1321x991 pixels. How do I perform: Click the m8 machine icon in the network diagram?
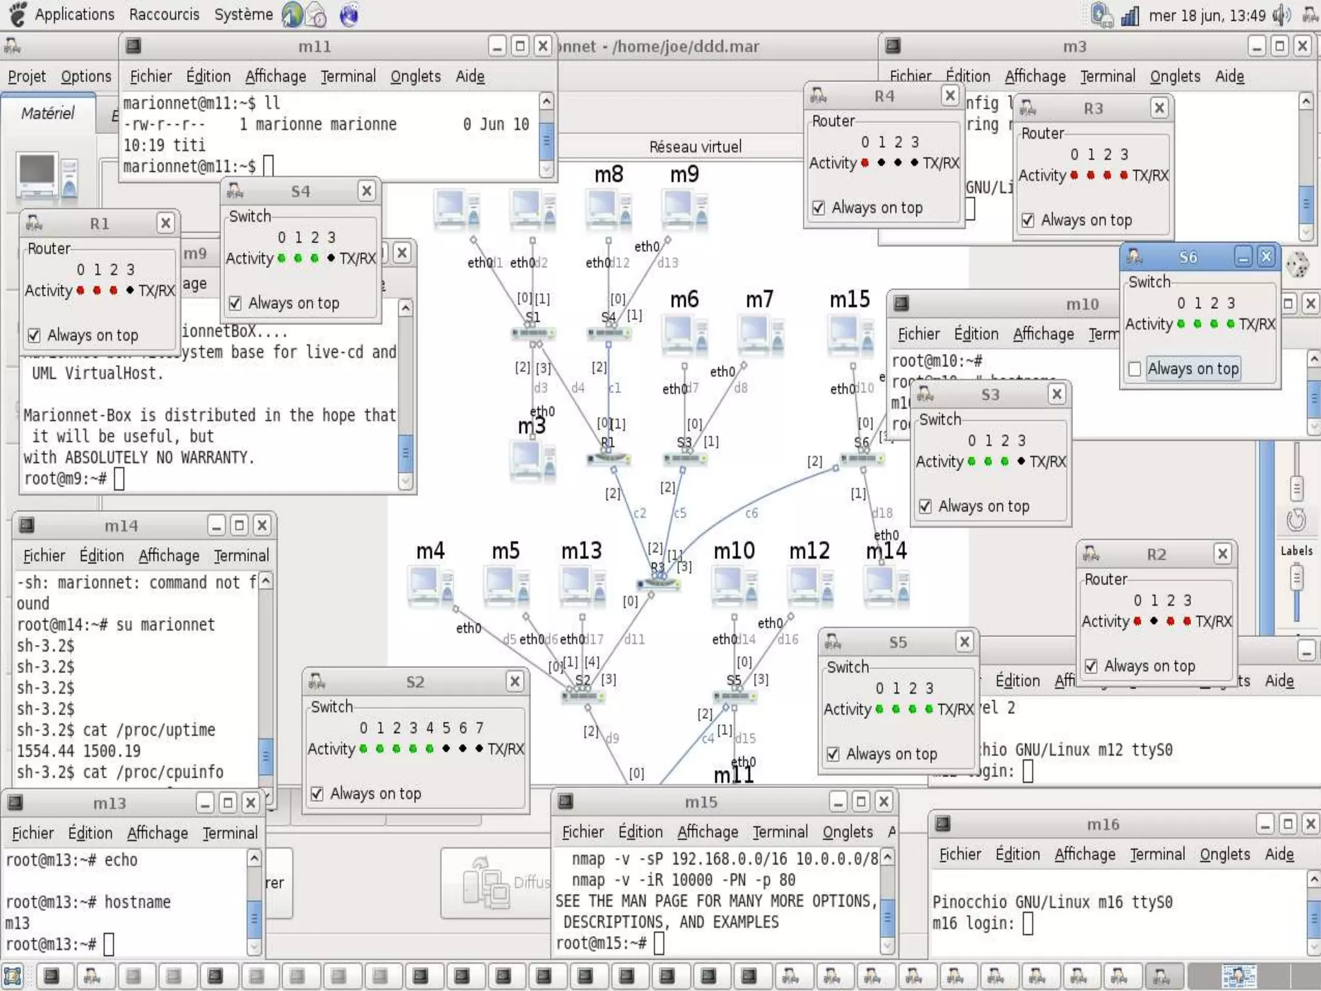pyautogui.click(x=608, y=208)
